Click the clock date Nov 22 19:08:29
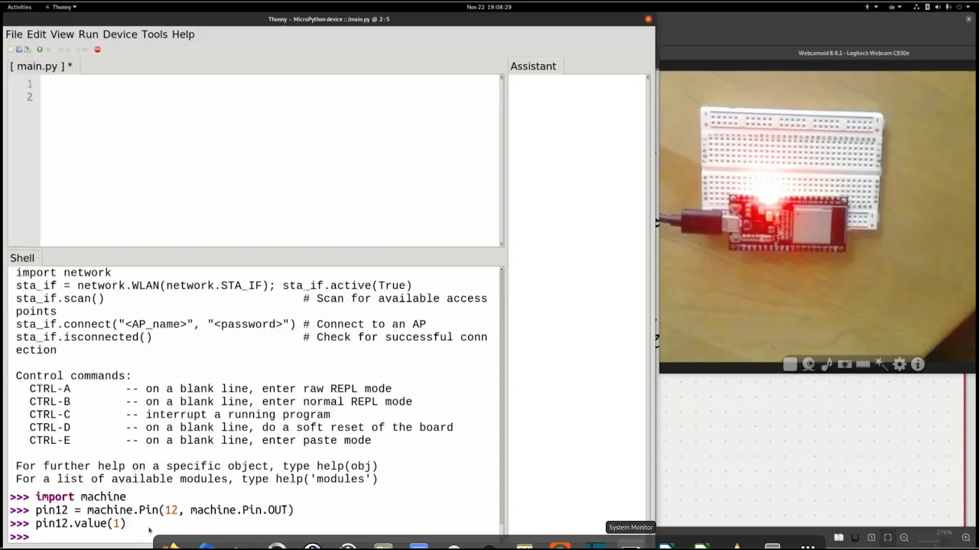This screenshot has height=550, width=979. click(x=489, y=7)
